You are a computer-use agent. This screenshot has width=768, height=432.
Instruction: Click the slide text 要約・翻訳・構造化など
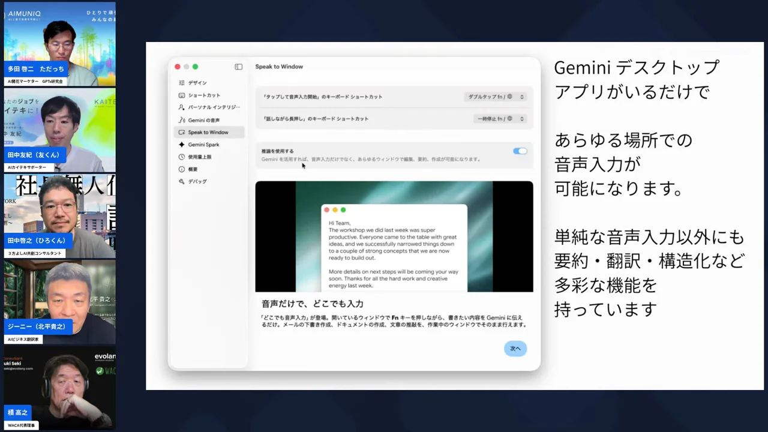[649, 262]
